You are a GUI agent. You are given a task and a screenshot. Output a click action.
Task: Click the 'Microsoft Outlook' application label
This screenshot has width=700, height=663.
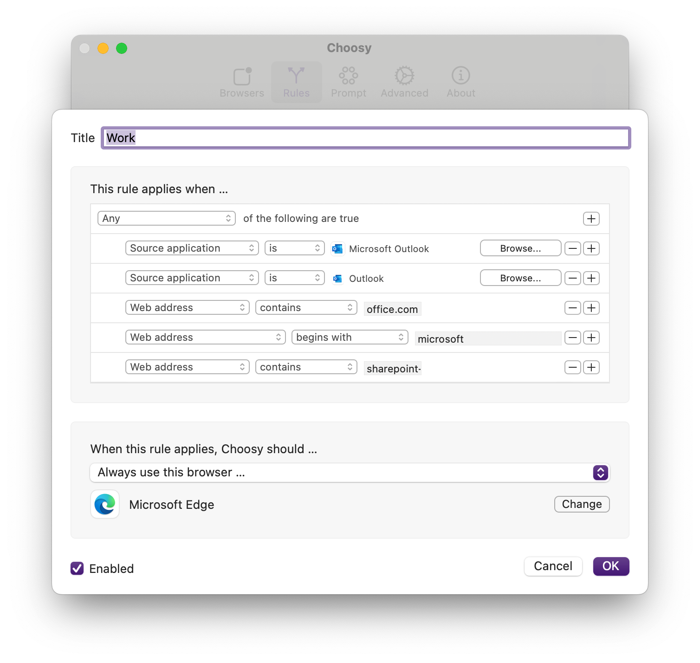pos(389,249)
